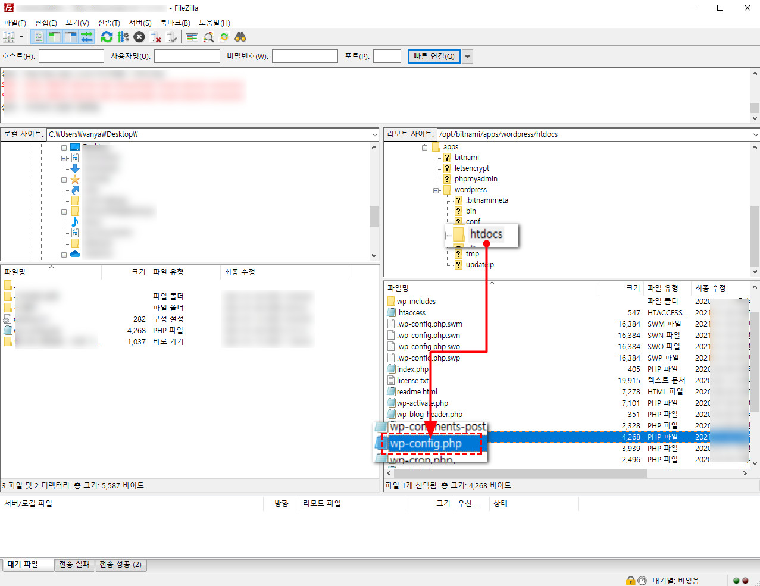
Task: Select the license.txt file
Action: click(412, 381)
